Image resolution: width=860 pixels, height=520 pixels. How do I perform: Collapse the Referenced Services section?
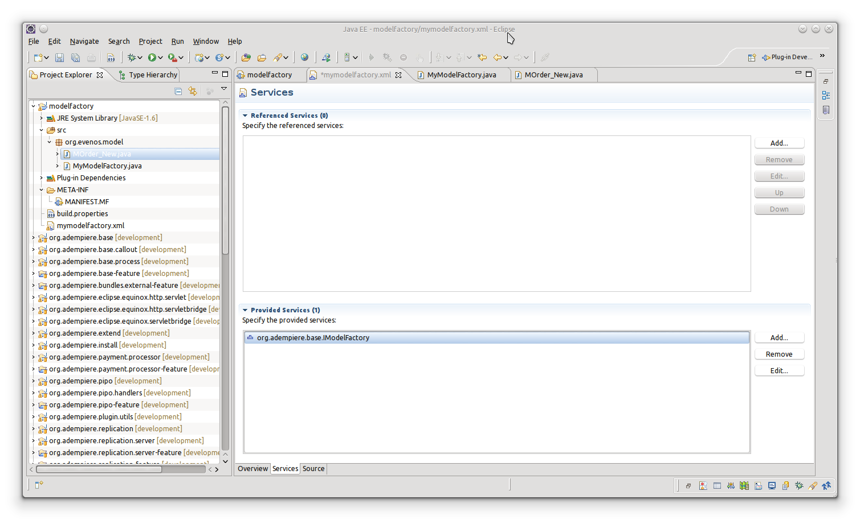click(245, 115)
